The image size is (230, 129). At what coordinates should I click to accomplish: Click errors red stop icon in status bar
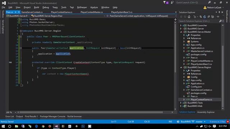(x=228, y=121)
